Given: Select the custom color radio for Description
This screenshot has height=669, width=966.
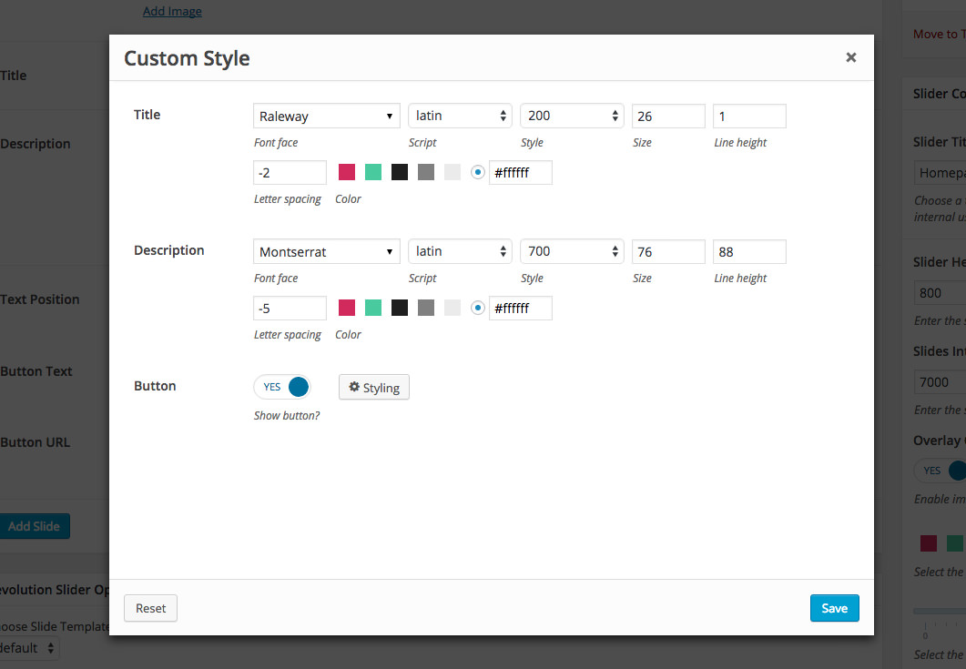Looking at the screenshot, I should pyautogui.click(x=477, y=308).
